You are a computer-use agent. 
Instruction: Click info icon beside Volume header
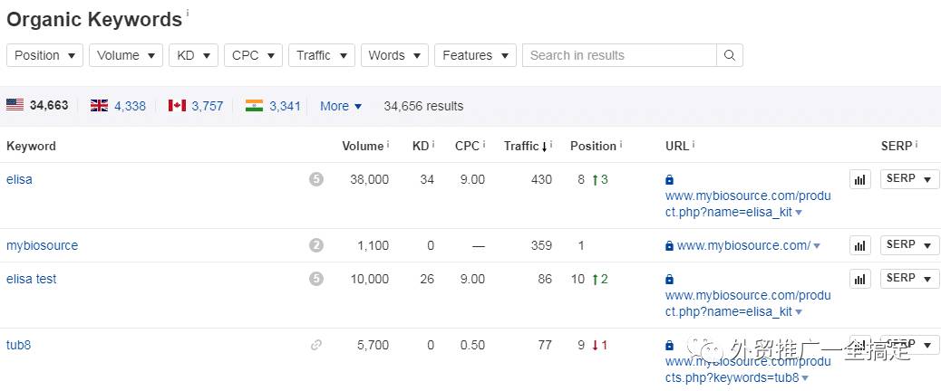tap(388, 144)
